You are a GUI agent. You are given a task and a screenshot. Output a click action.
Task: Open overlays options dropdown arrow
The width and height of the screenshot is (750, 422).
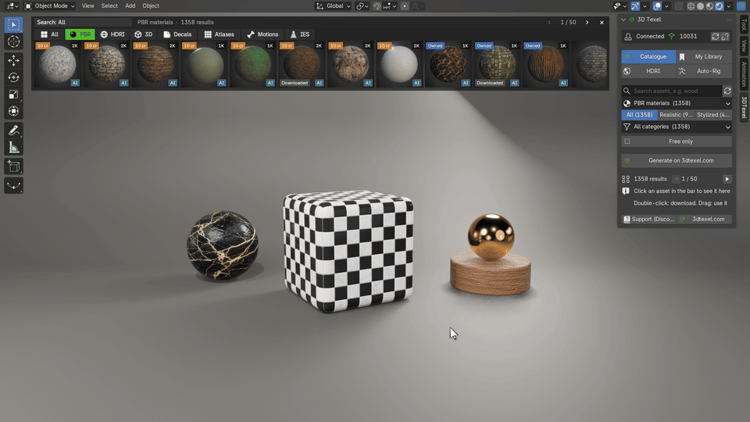[x=666, y=6]
